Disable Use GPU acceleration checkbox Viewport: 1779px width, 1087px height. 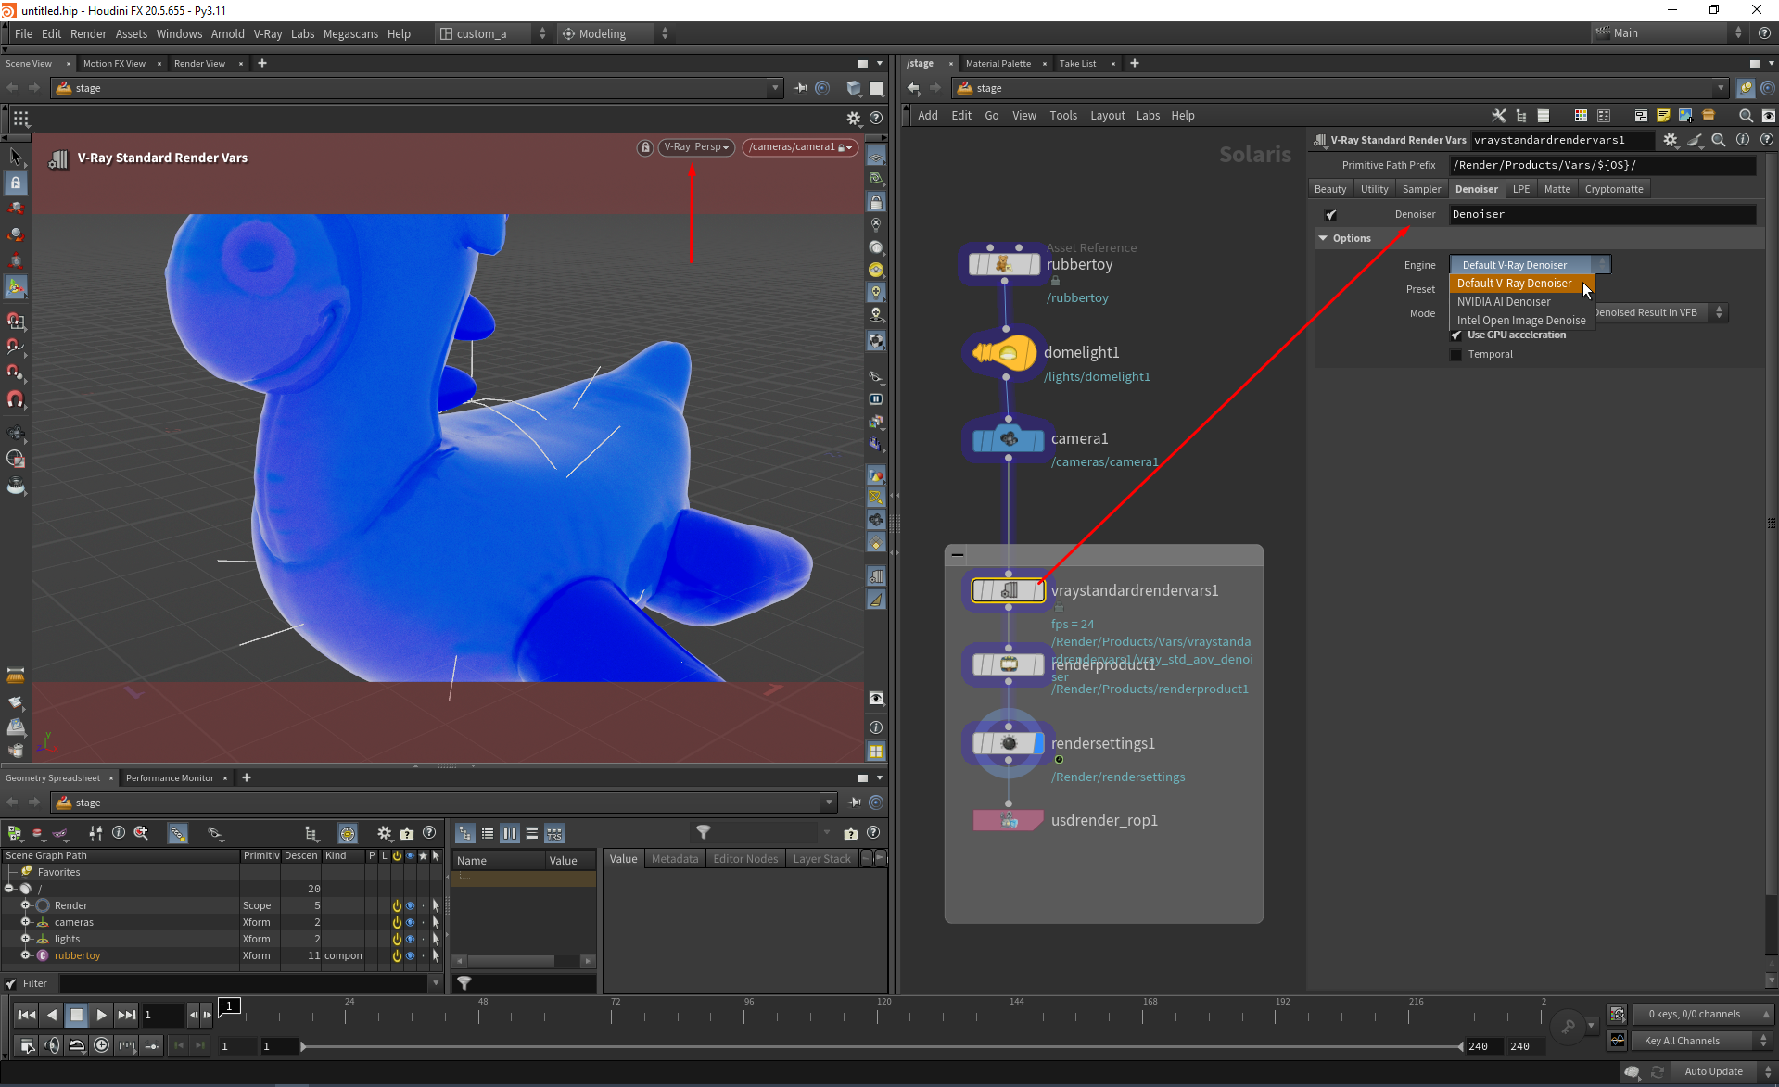coord(1456,335)
